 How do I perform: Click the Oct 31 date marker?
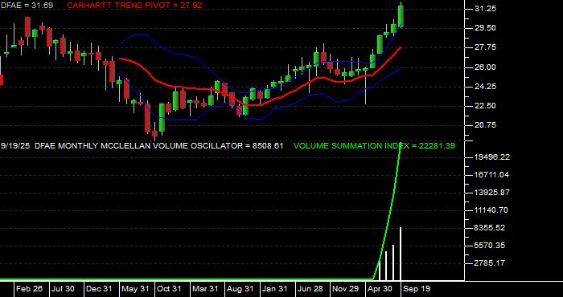coord(169,289)
